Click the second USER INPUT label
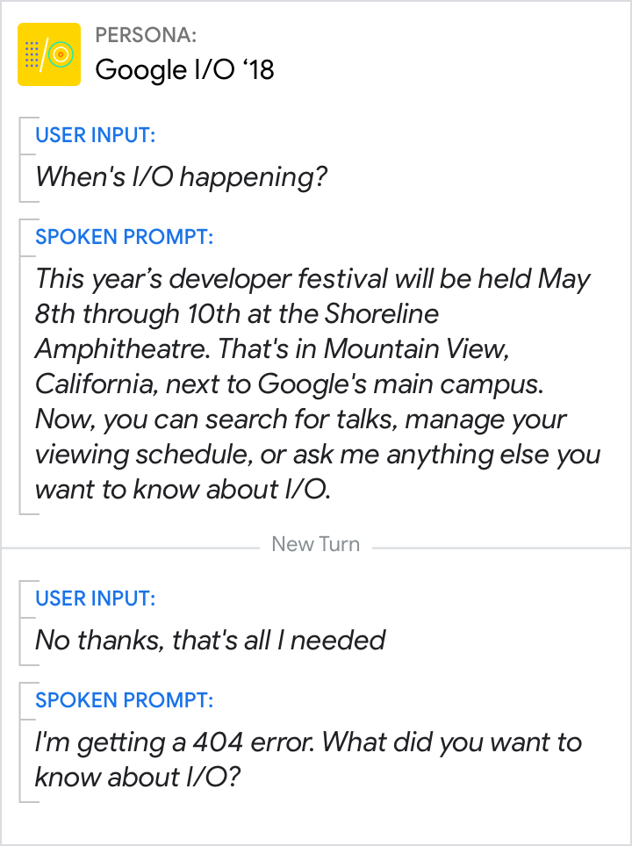This screenshot has width=632, height=846. 96,599
